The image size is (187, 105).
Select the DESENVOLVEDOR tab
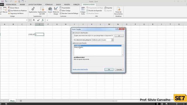click(x=89, y=5)
